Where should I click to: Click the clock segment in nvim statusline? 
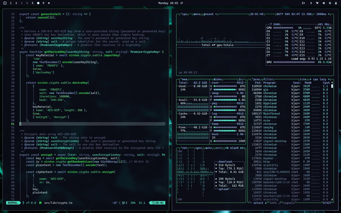(158, 203)
